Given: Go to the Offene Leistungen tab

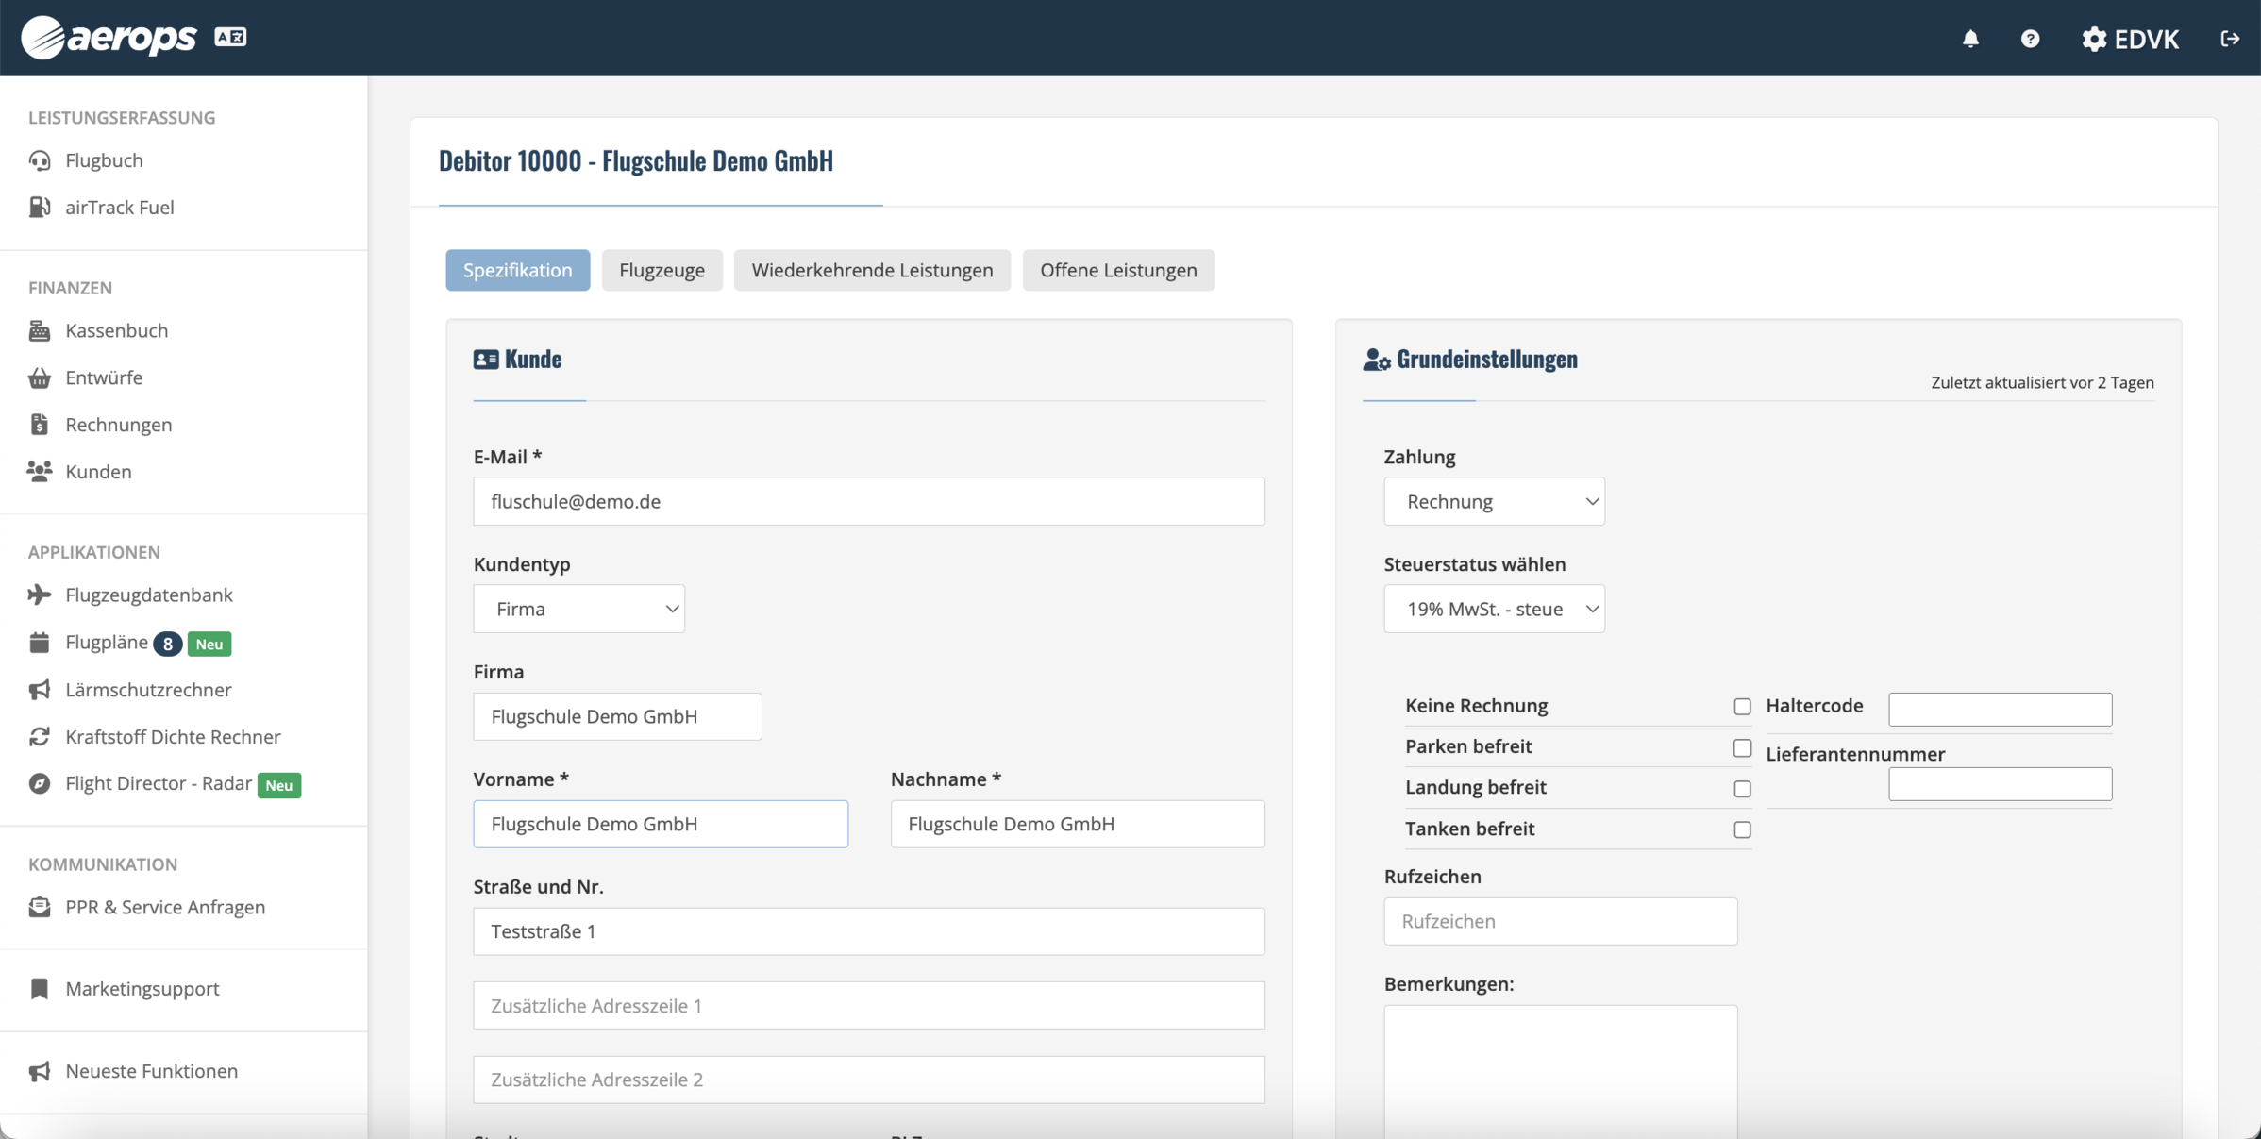Looking at the screenshot, I should pyautogui.click(x=1118, y=270).
